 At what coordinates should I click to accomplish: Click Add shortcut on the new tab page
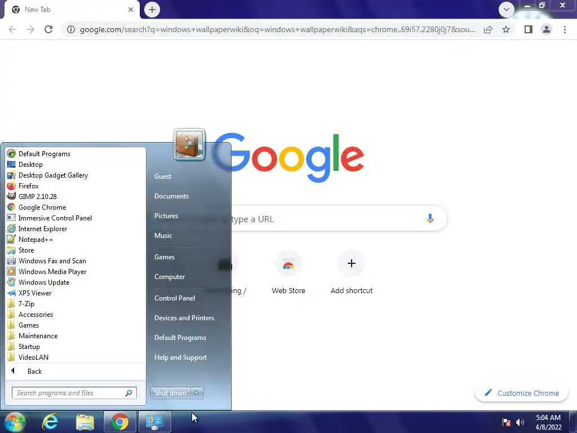[352, 272]
